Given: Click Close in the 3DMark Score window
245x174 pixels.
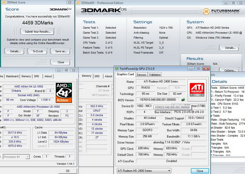Looking at the screenshot, I should coord(61,62).
